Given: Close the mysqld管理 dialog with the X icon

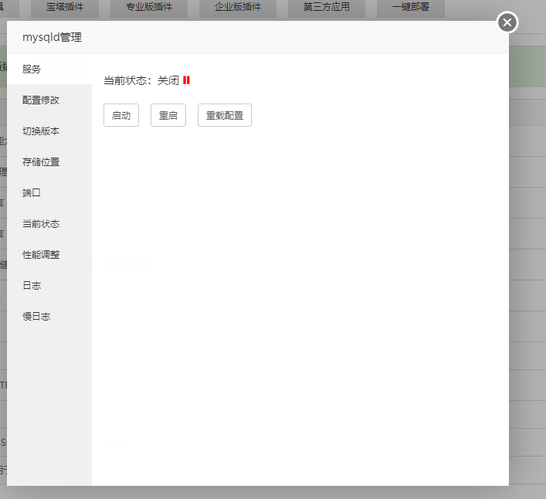Looking at the screenshot, I should [x=507, y=22].
